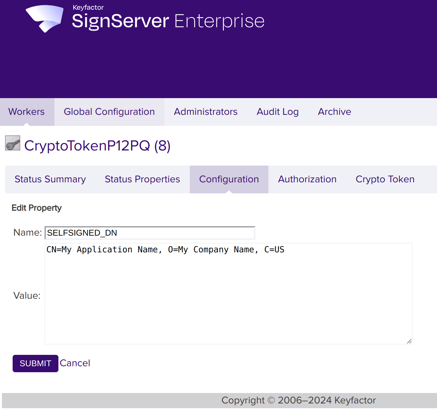Switch to the Authorization tab
Image resolution: width=437 pixels, height=417 pixels.
307,179
